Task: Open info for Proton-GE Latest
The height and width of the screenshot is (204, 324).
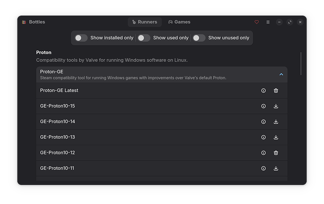Action: click(263, 90)
